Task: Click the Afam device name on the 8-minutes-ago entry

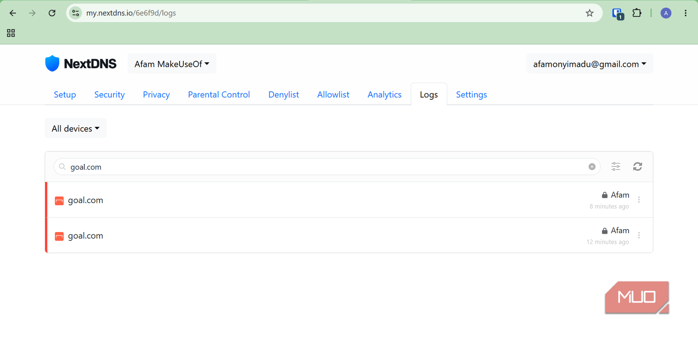Action: click(x=620, y=195)
